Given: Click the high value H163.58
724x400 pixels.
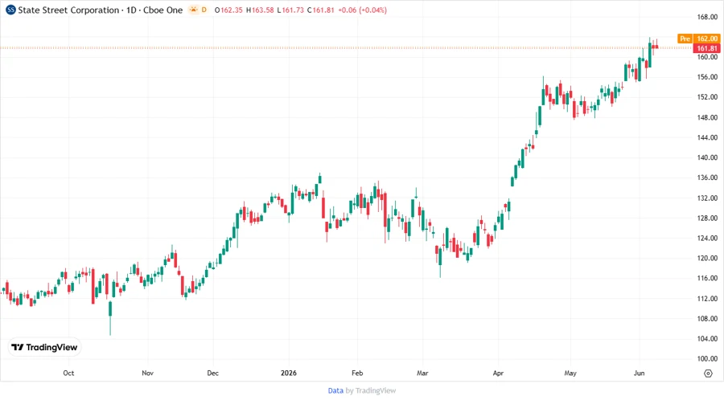Looking at the screenshot, I should coord(260,10).
